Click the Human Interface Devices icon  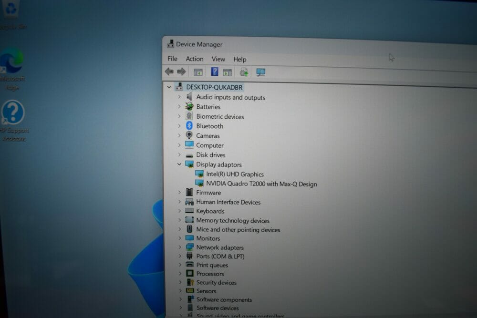click(189, 202)
